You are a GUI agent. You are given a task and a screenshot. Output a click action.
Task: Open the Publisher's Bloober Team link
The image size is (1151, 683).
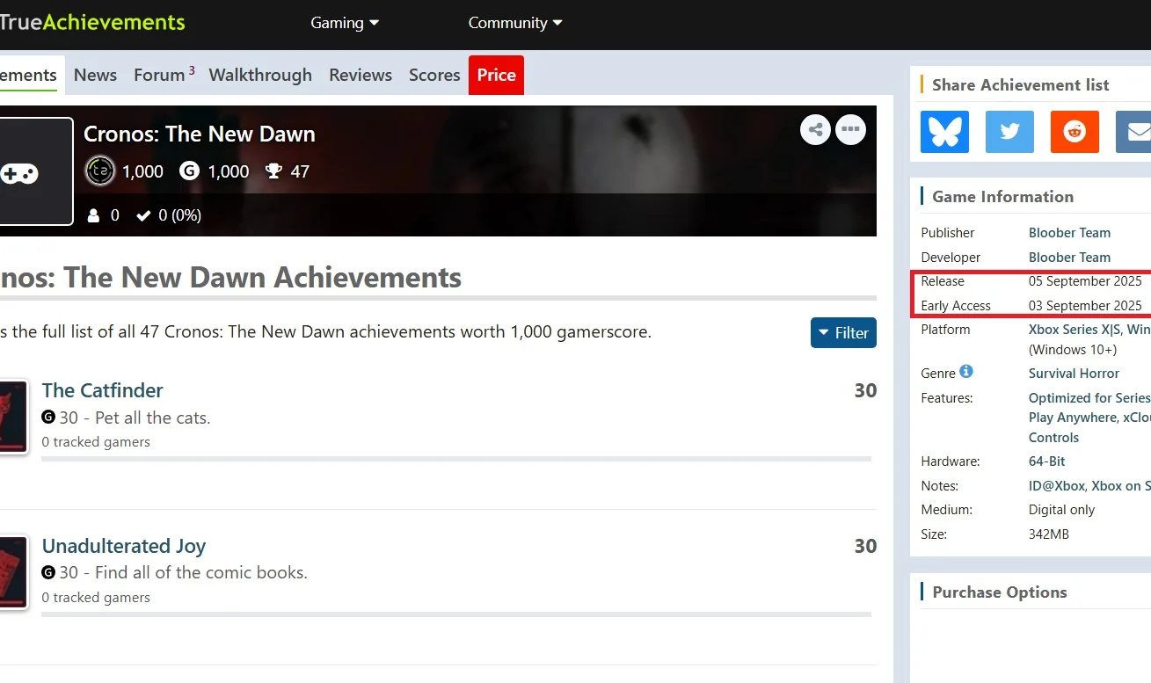1069,233
